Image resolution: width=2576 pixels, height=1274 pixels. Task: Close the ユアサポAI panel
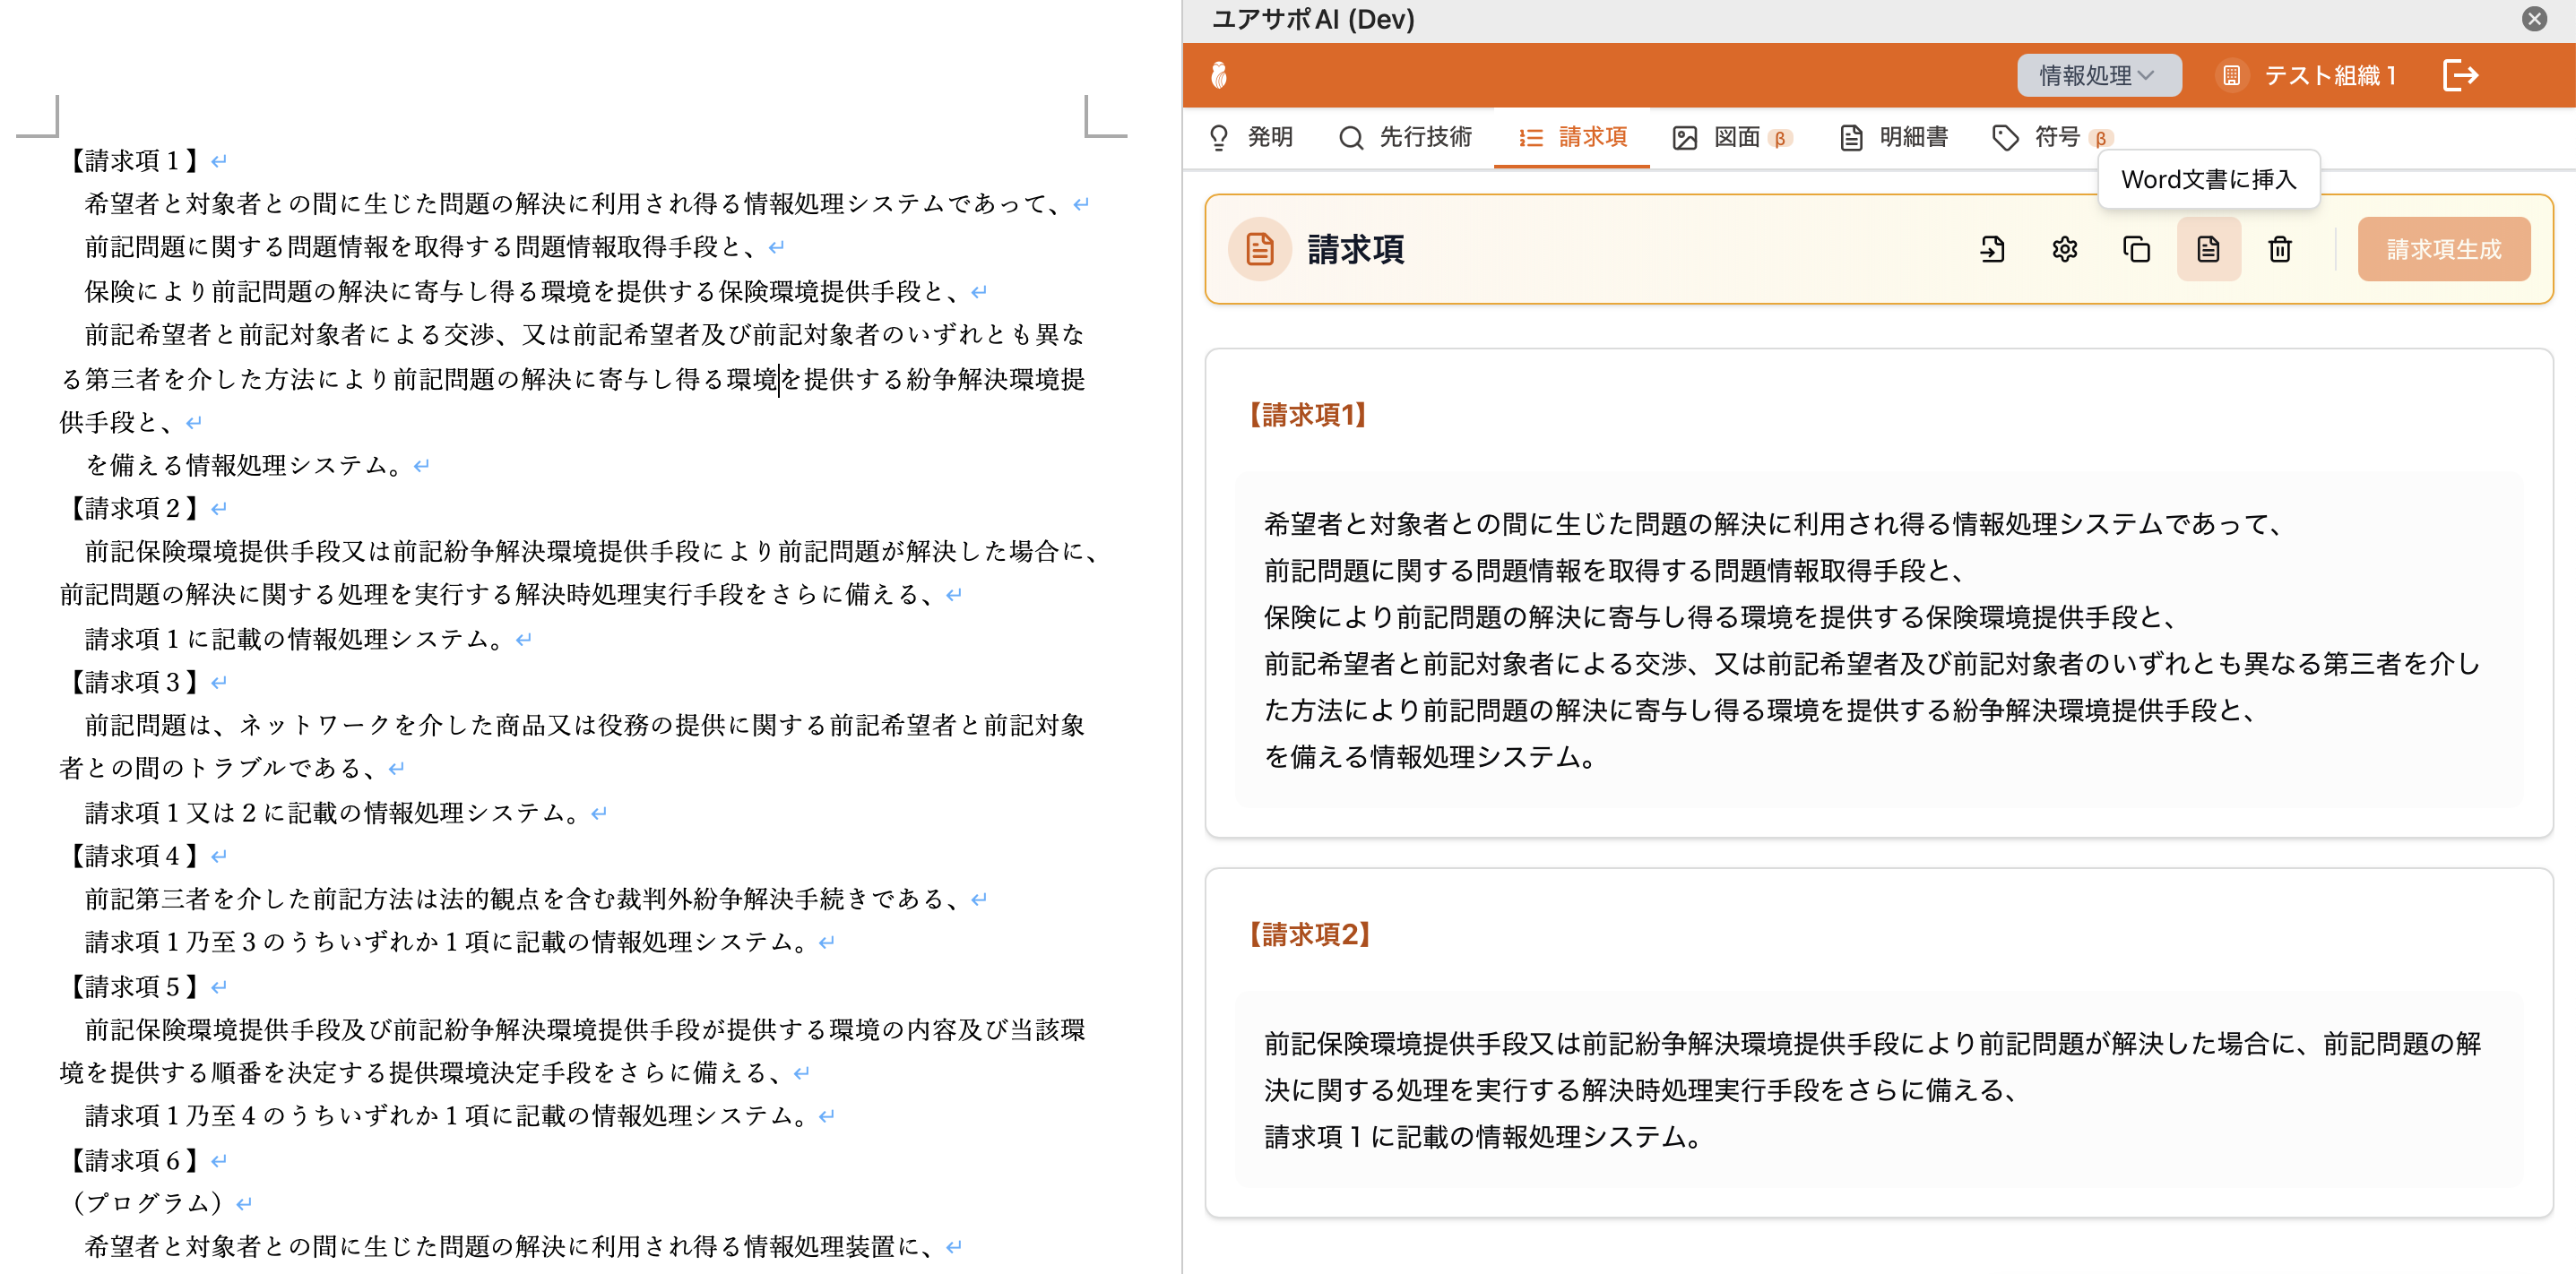(x=2533, y=19)
